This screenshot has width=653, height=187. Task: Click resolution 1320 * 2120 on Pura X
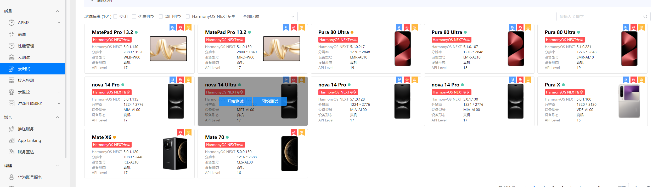587,104
